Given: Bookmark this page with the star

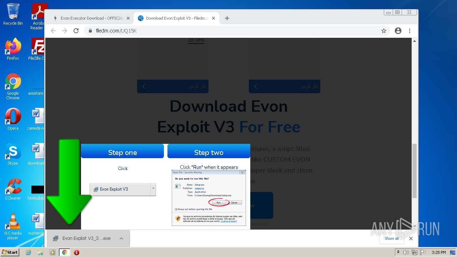Looking at the screenshot, I should [x=384, y=31].
